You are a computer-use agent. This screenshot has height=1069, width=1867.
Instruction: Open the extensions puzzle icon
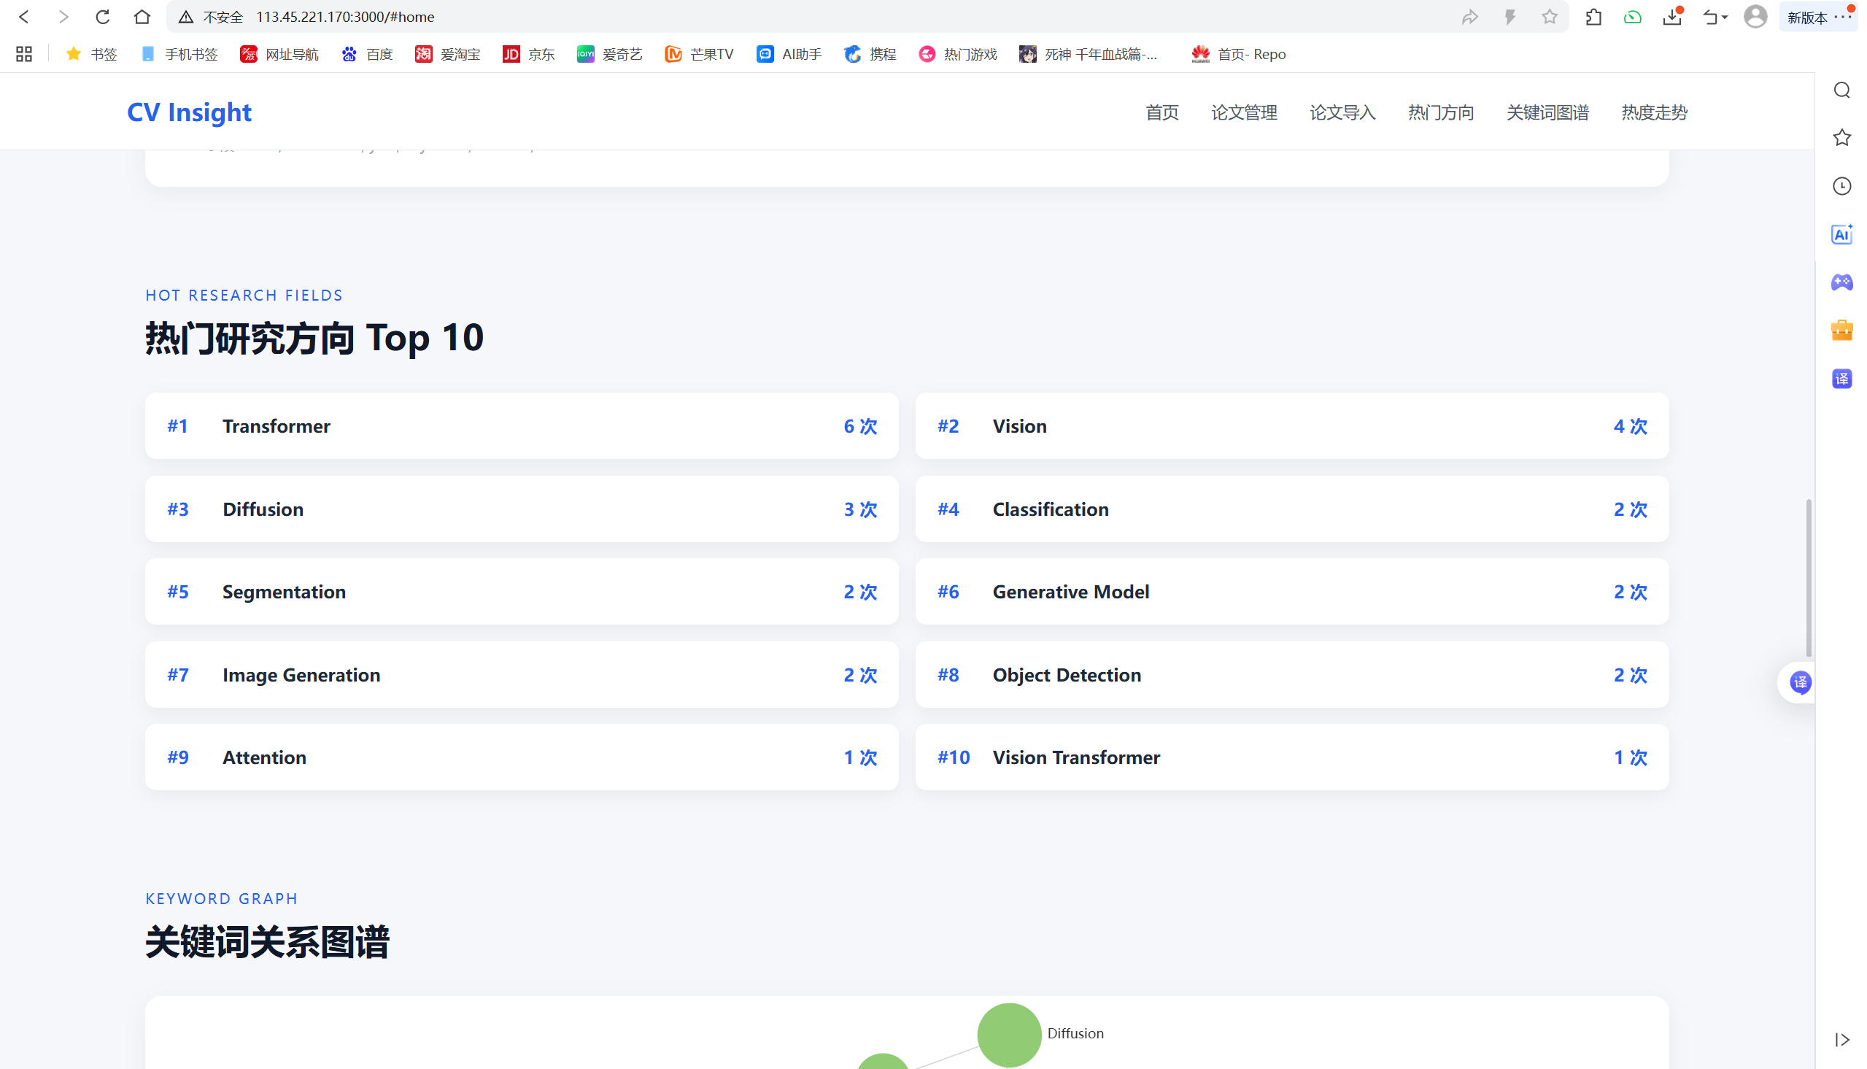[x=1593, y=16]
